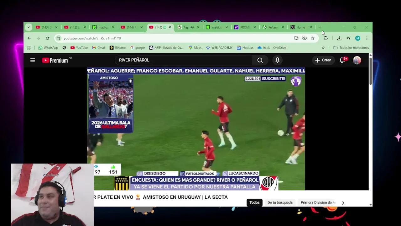
Task: Open the google bookmark
Action: point(137,48)
